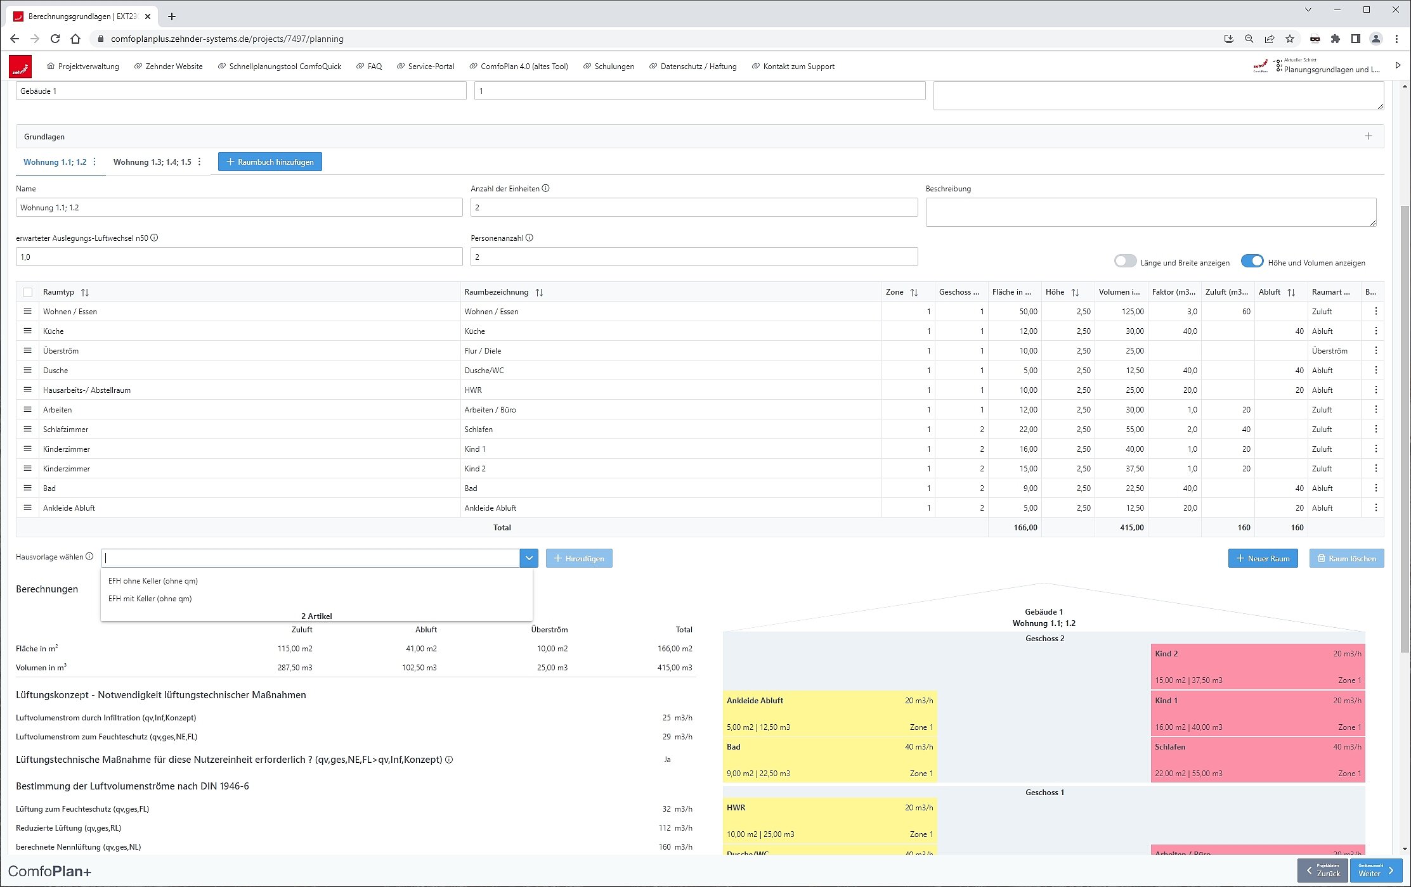Click the Personenanzahl input field
The image size is (1411, 887).
click(694, 257)
